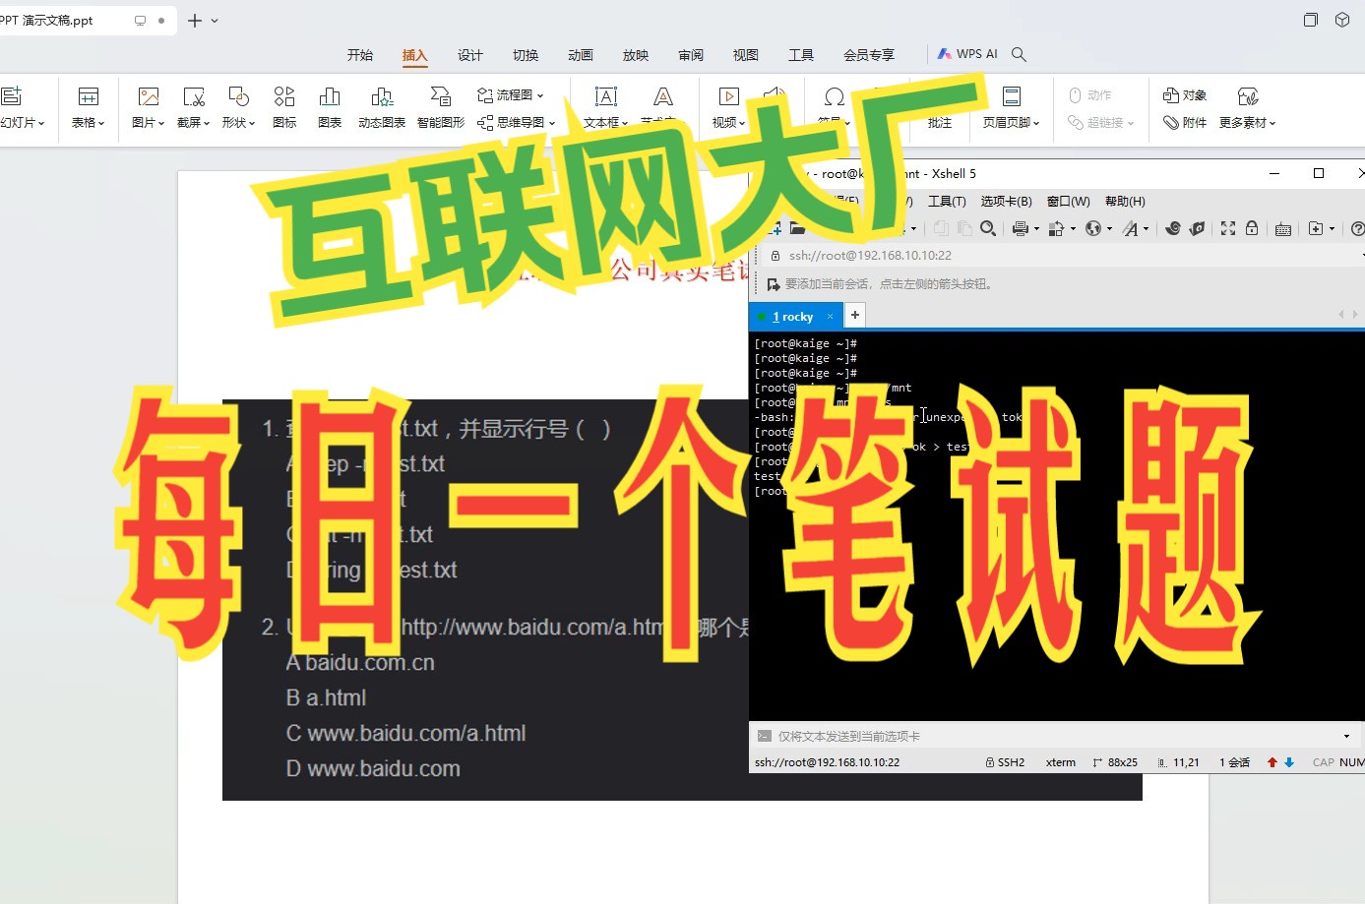
Task: Click the ssh address bar in Xshell
Action: [x=1063, y=256]
